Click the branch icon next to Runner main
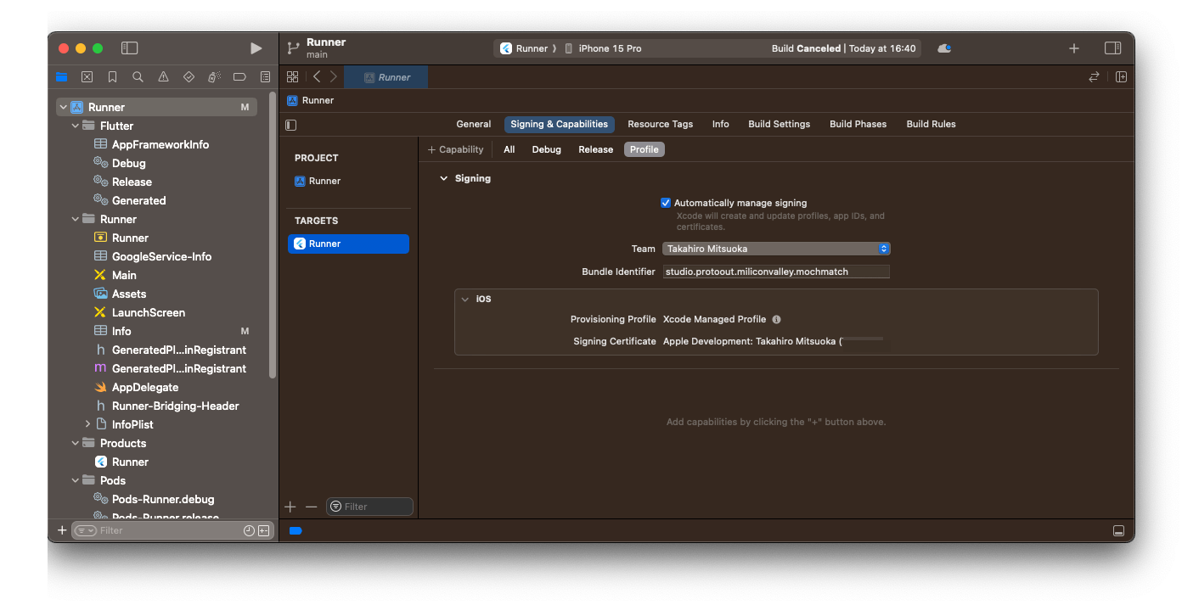 (294, 48)
